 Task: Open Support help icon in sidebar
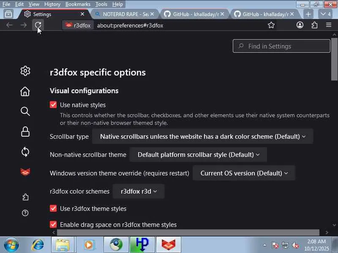coord(25,213)
